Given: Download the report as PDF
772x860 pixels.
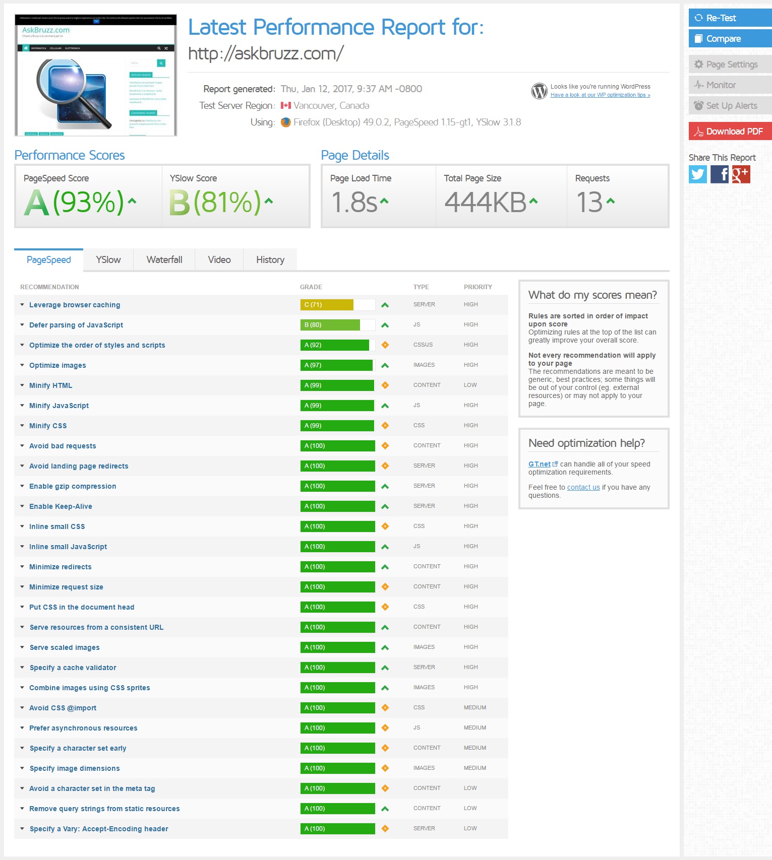Looking at the screenshot, I should (x=730, y=131).
